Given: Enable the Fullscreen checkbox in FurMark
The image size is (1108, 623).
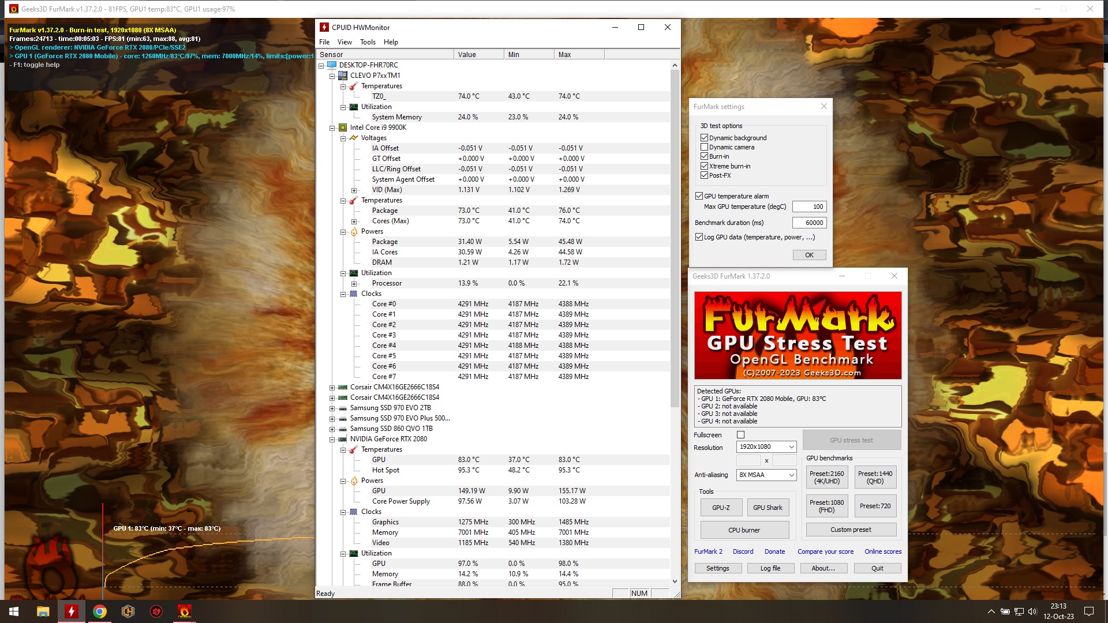Looking at the screenshot, I should [740, 435].
